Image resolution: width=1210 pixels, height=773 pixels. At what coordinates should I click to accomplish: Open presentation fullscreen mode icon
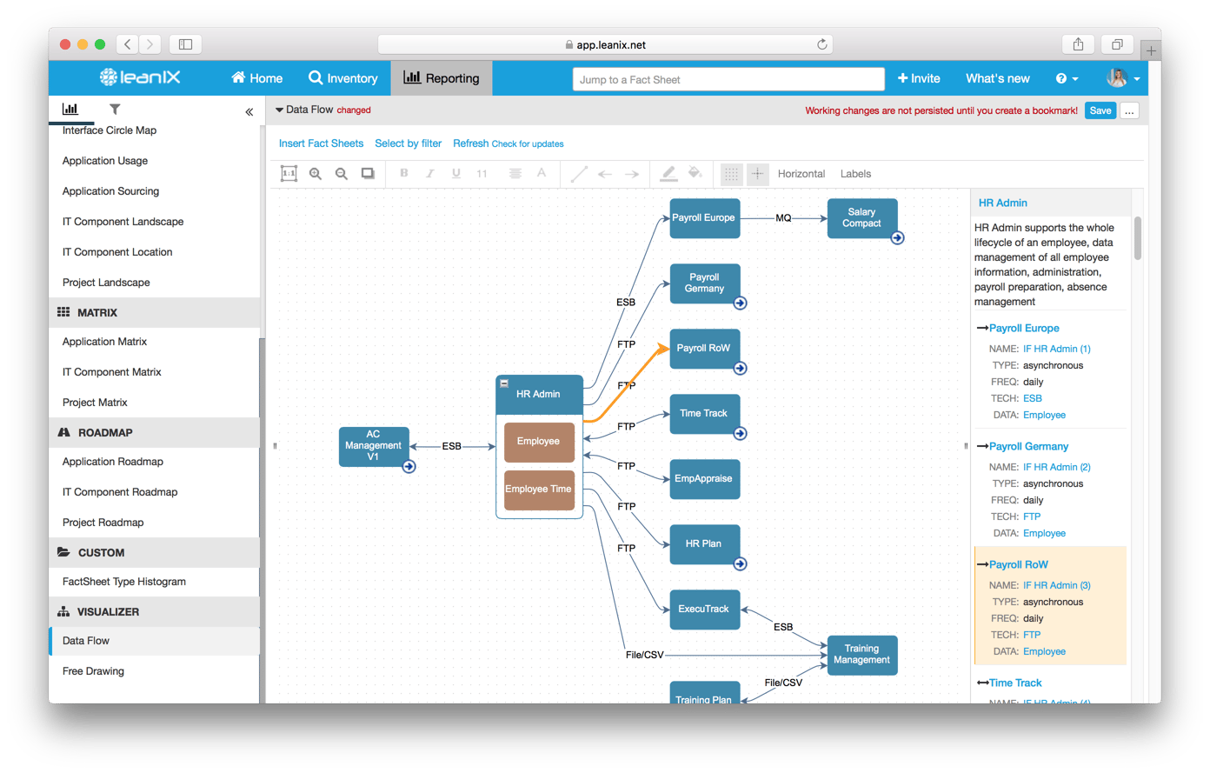368,173
